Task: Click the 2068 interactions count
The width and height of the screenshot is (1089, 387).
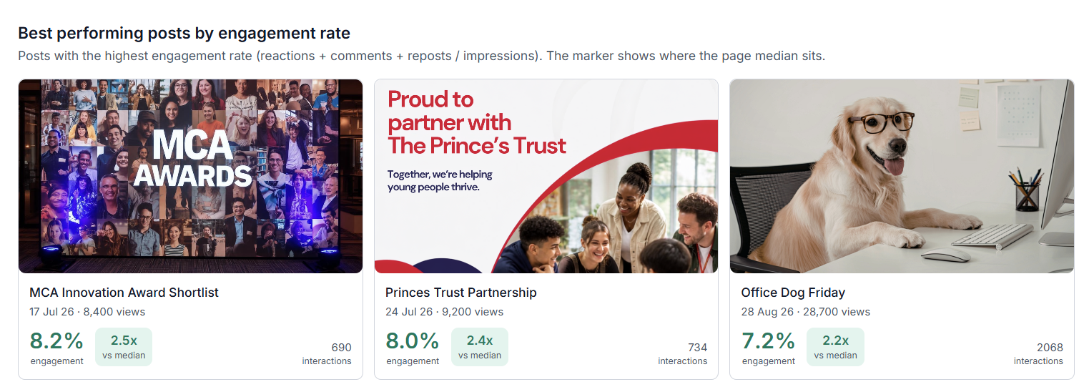Action: pos(1050,348)
